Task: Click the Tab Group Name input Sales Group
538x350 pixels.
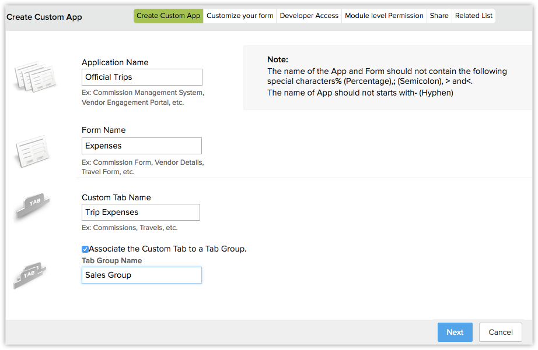Action: coord(142,275)
